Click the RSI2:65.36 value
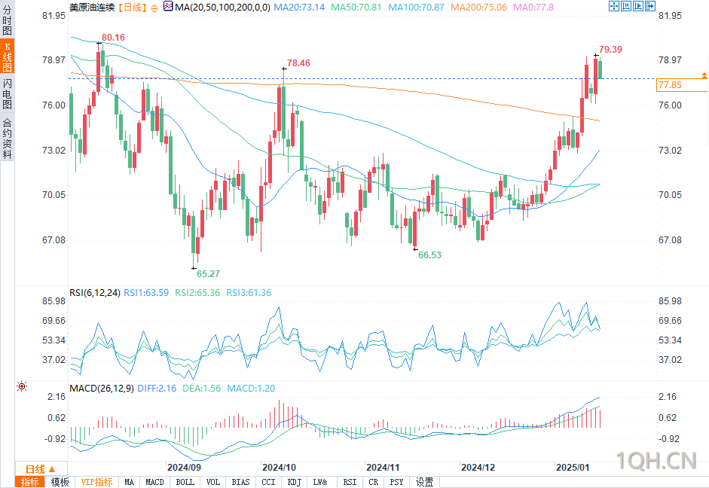The image size is (709, 488). point(197,293)
